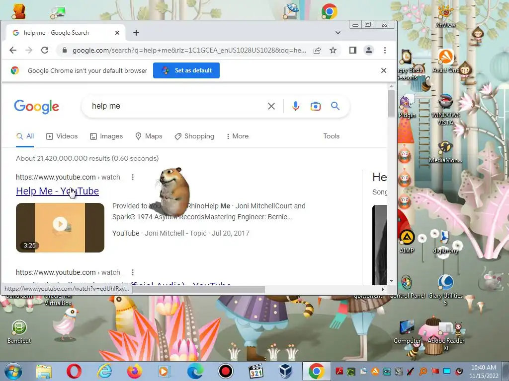Image resolution: width=509 pixels, height=381 pixels.
Task: Open AIMP desktop shortcut
Action: [407, 242]
